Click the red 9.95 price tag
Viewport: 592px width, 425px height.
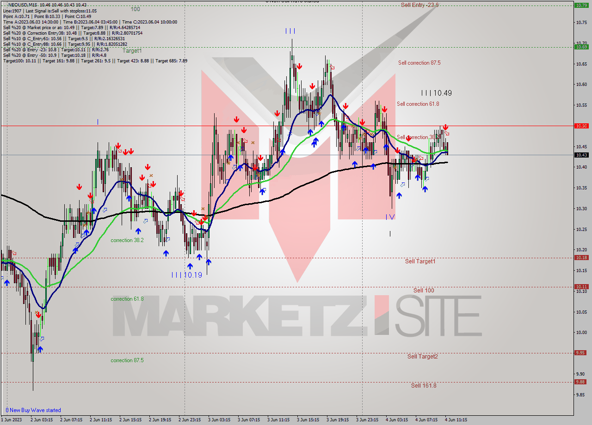581,353
